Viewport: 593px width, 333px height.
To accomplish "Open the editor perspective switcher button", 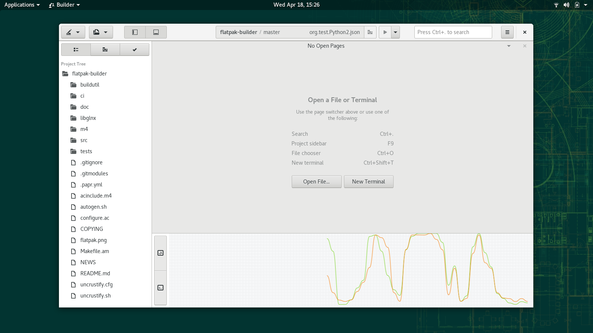I will 73,32.
